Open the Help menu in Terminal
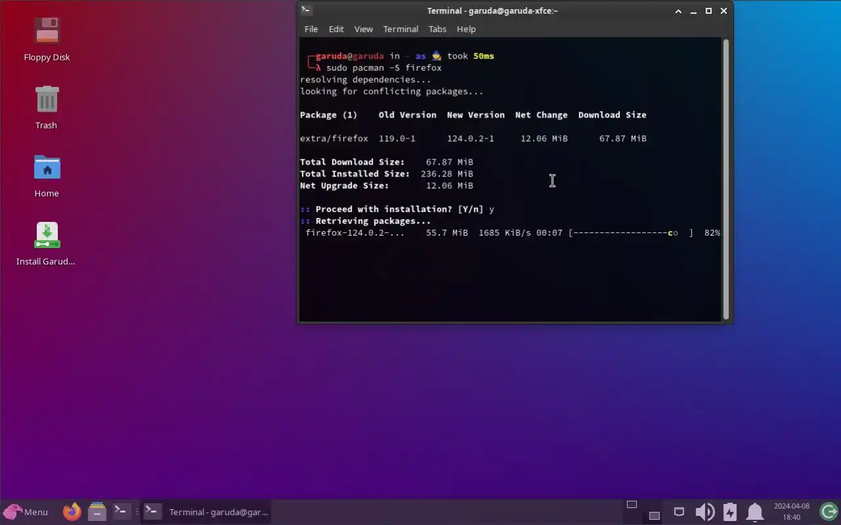The image size is (841, 525). pyautogui.click(x=466, y=29)
